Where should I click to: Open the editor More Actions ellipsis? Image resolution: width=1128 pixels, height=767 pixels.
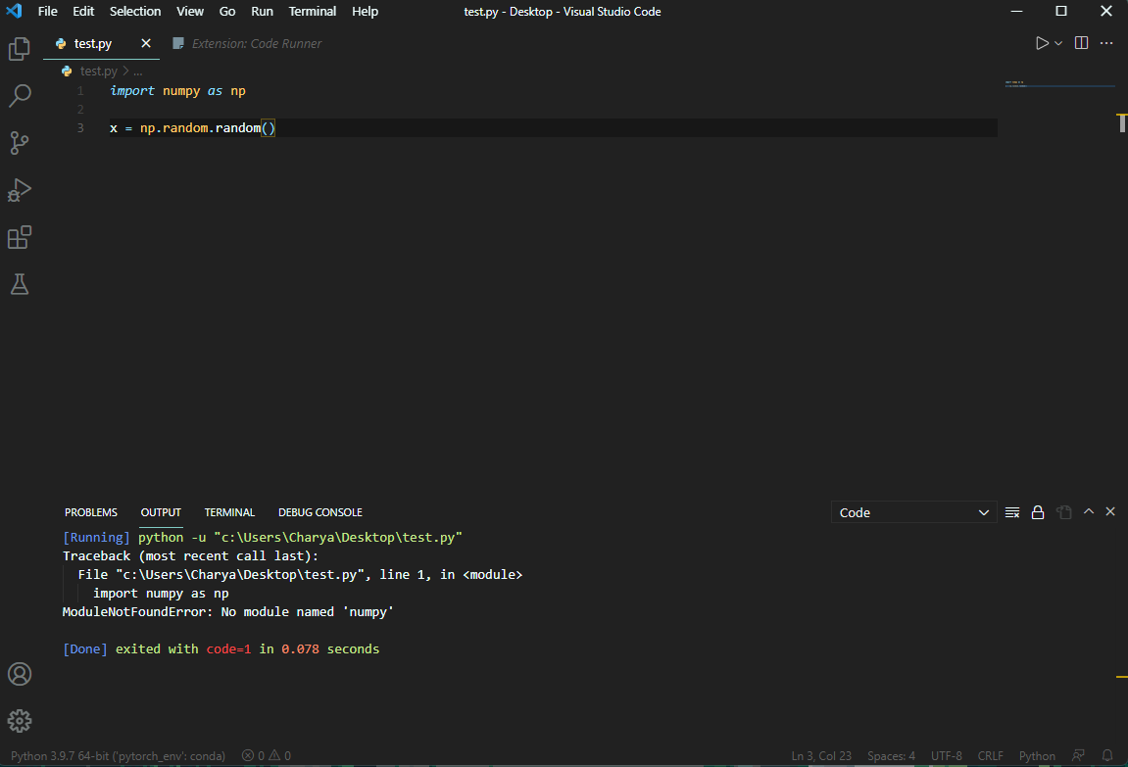[1106, 43]
